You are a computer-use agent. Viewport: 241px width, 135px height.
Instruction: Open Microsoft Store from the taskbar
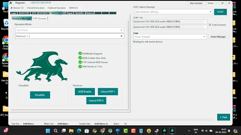(87, 131)
